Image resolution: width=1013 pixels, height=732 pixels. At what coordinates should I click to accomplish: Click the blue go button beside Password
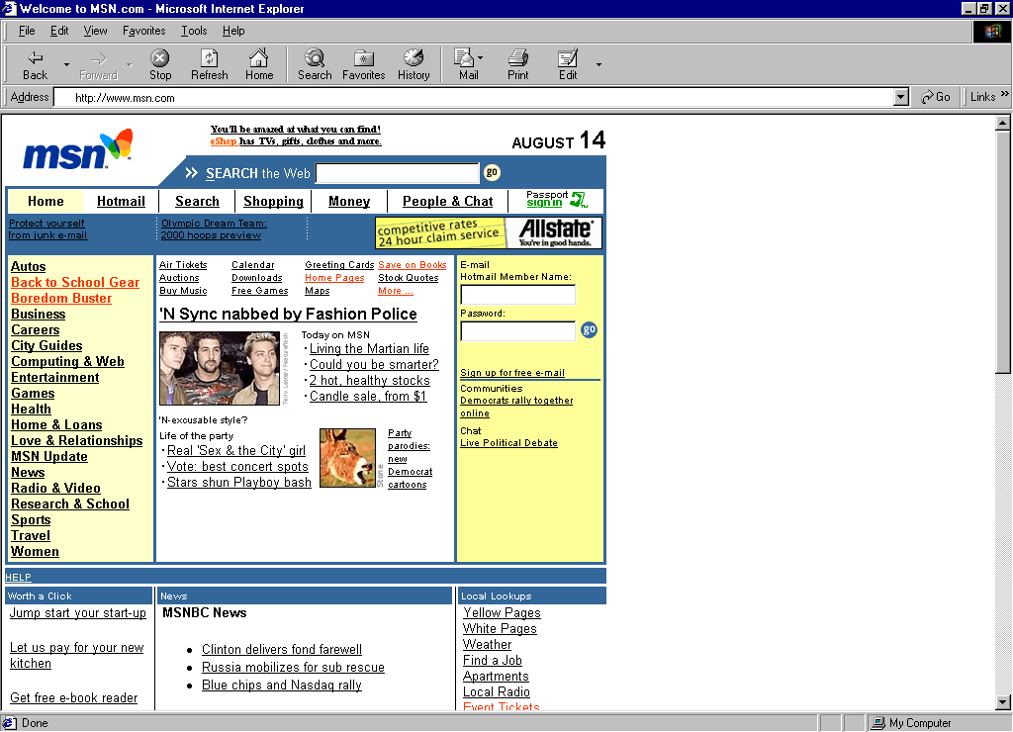click(x=590, y=330)
